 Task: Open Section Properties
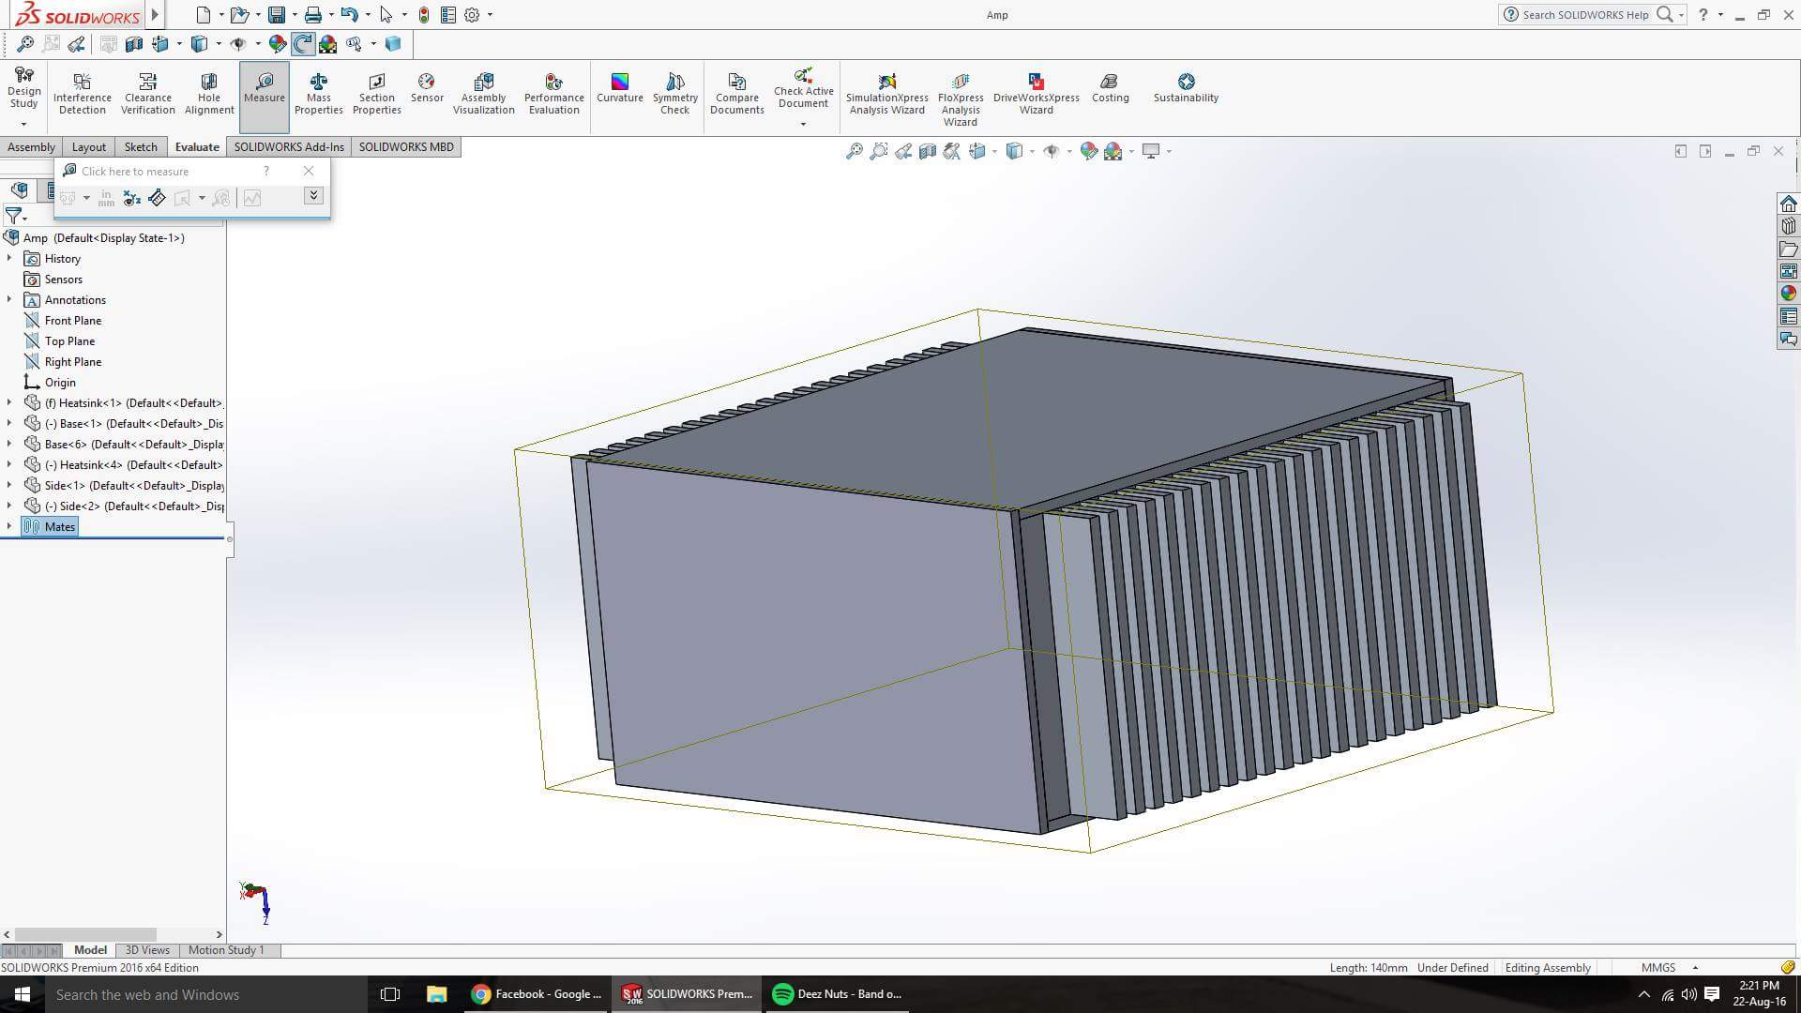point(377,94)
